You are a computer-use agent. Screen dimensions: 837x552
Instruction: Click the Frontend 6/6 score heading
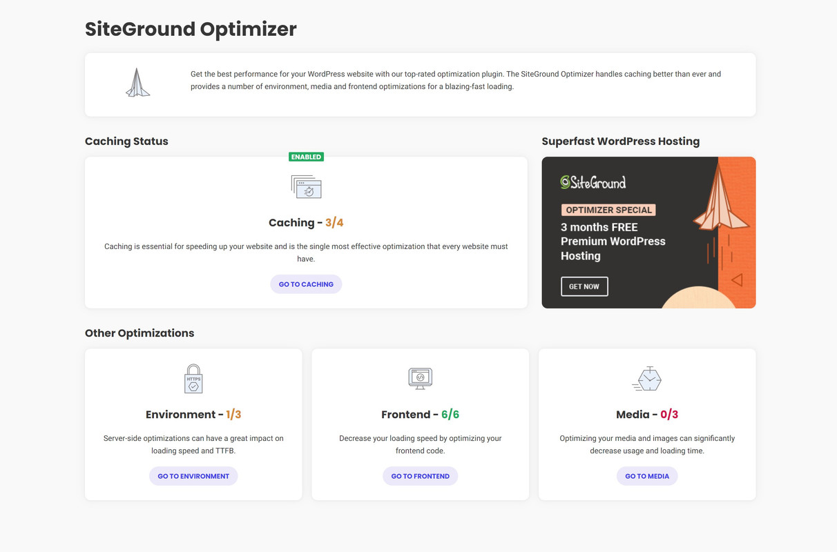420,415
